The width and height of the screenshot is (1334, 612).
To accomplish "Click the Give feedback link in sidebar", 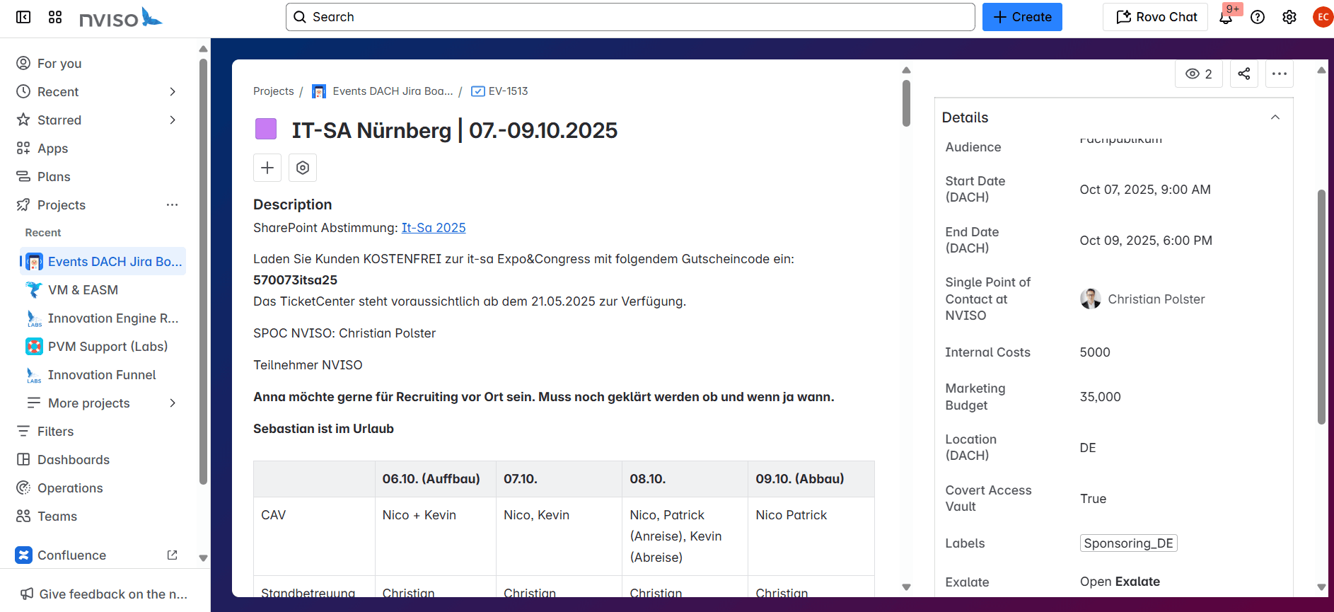I will click(113, 594).
